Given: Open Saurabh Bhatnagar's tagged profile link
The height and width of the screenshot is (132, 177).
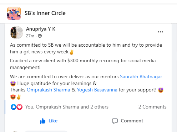Looking at the screenshot, I should coord(141,77).
